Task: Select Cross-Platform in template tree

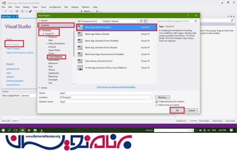Action: [55, 57]
